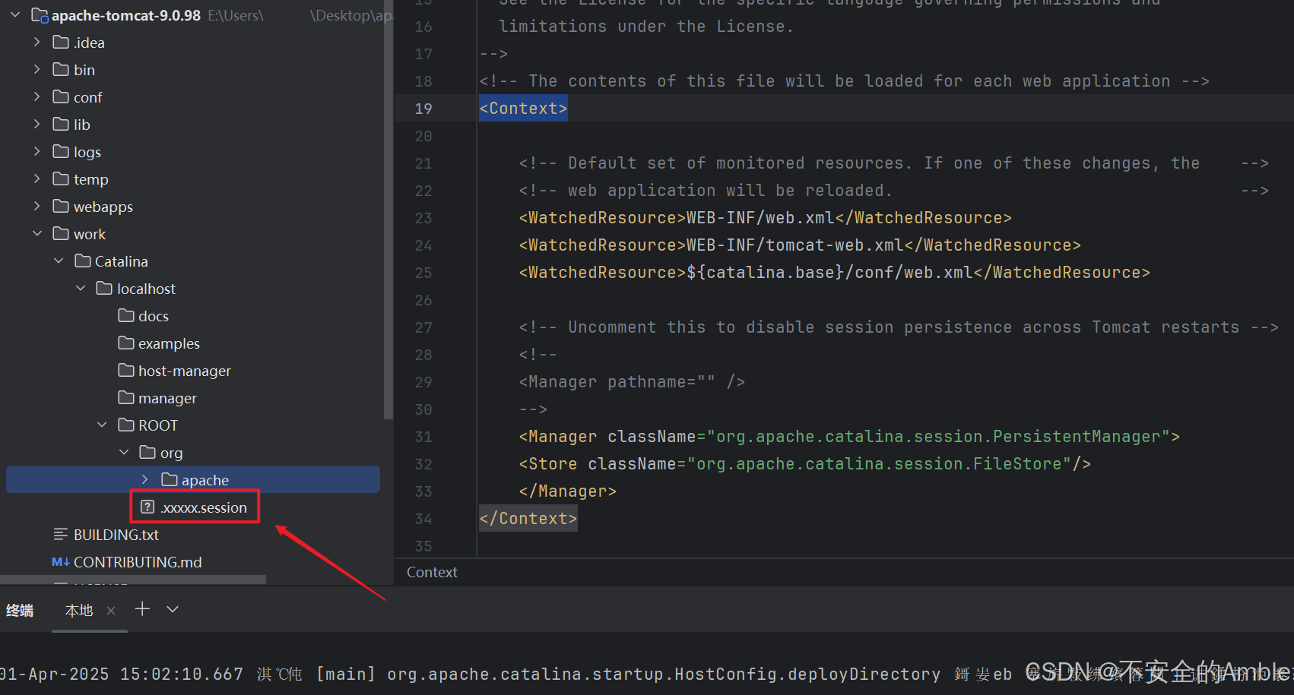Click the Catalina folder icon
Viewport: 1294px width, 695px height.
pyautogui.click(x=83, y=261)
